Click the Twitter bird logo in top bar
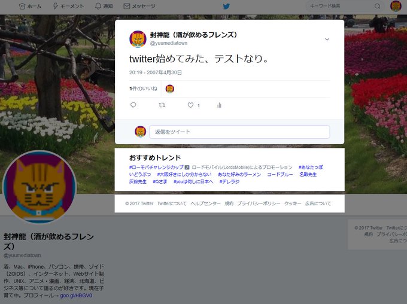The height and width of the screenshot is (304, 407). click(x=226, y=6)
